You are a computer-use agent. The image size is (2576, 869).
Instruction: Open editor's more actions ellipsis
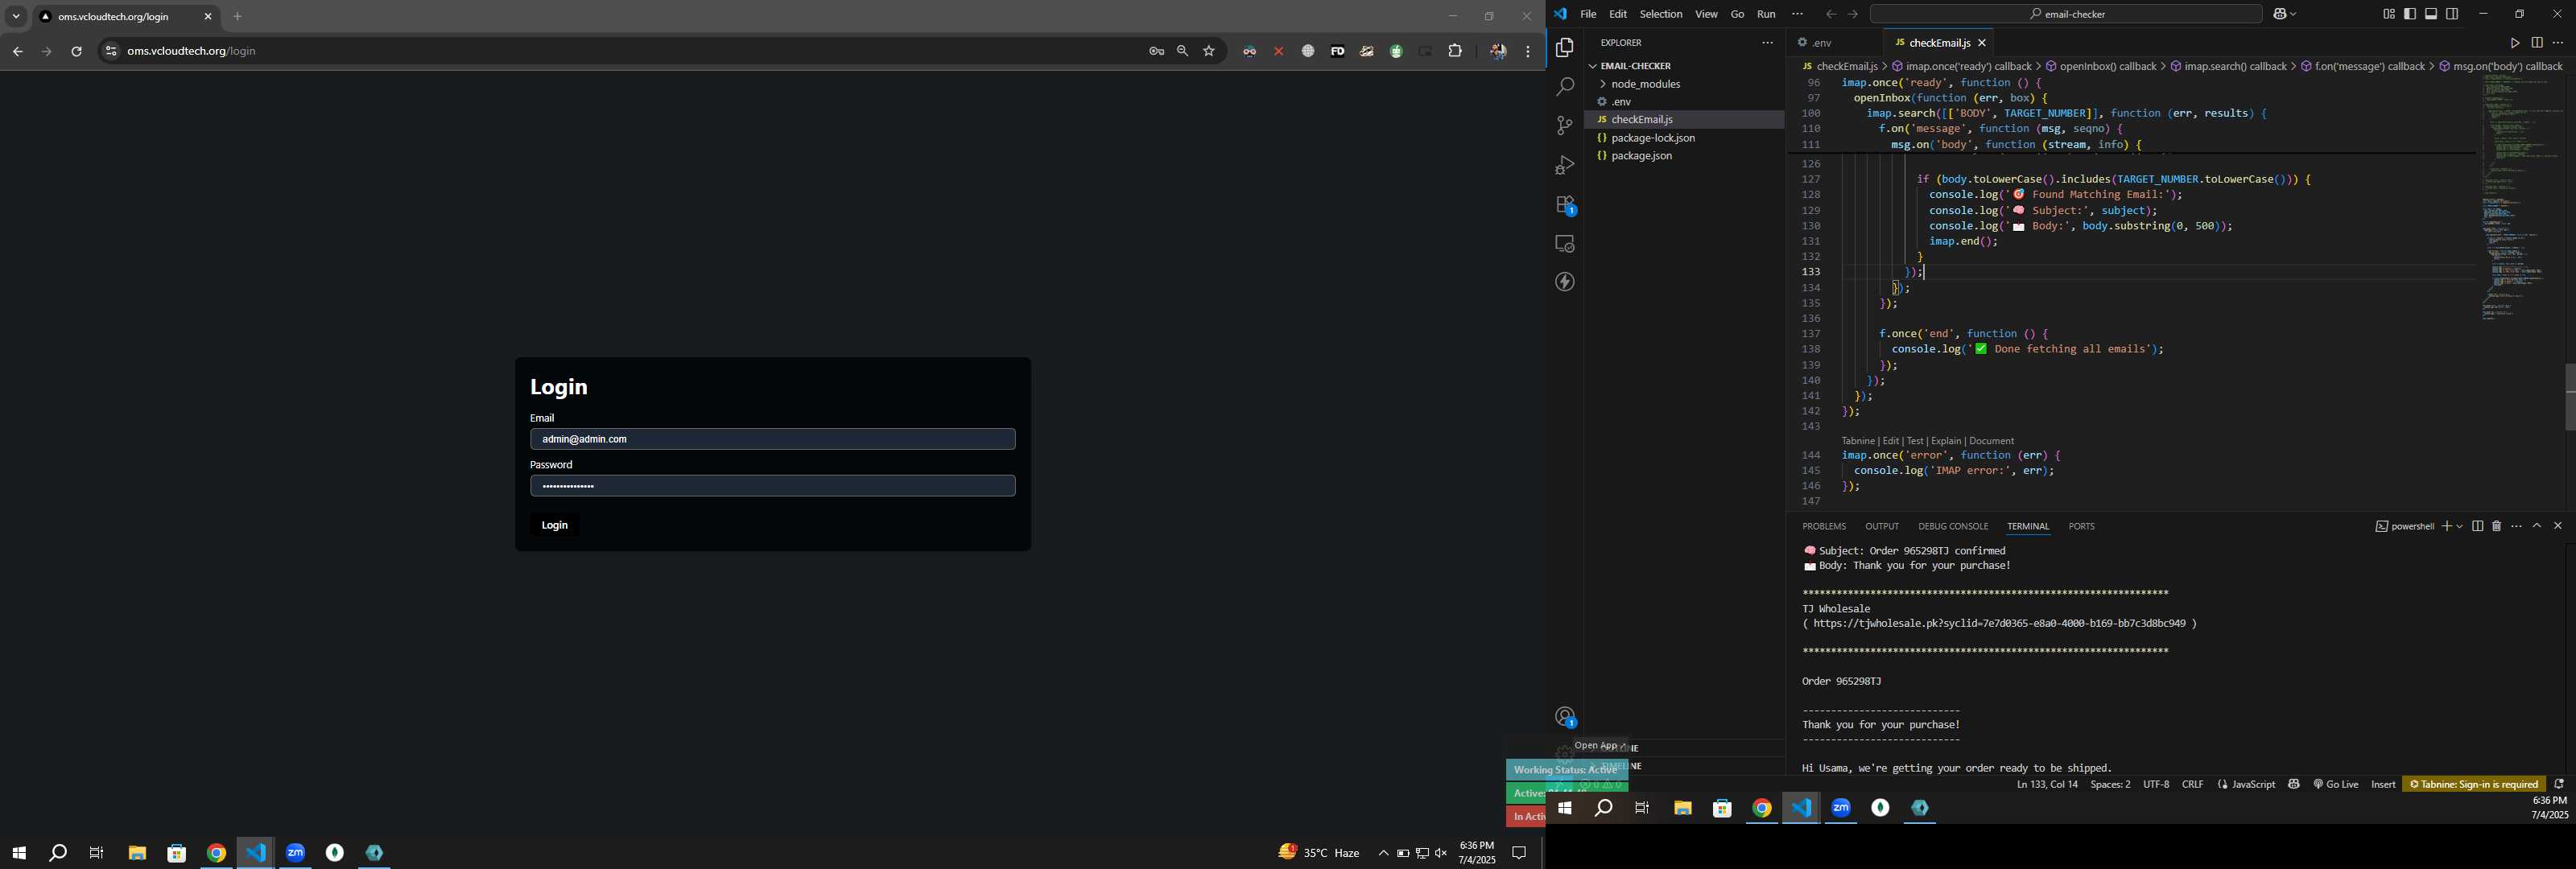[x=2559, y=43]
